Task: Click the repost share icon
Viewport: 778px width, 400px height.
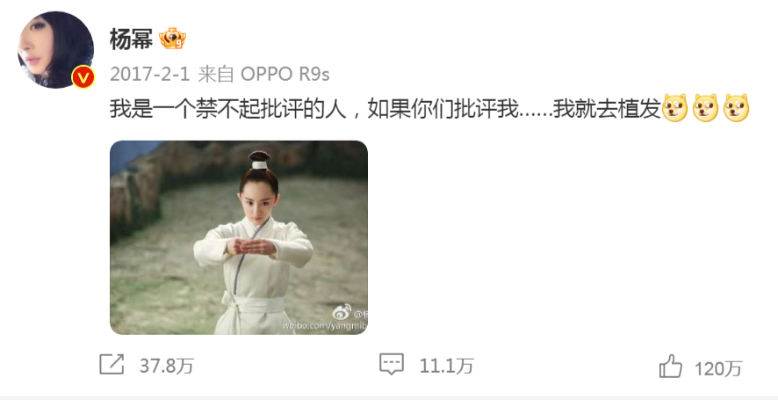Action: click(112, 365)
